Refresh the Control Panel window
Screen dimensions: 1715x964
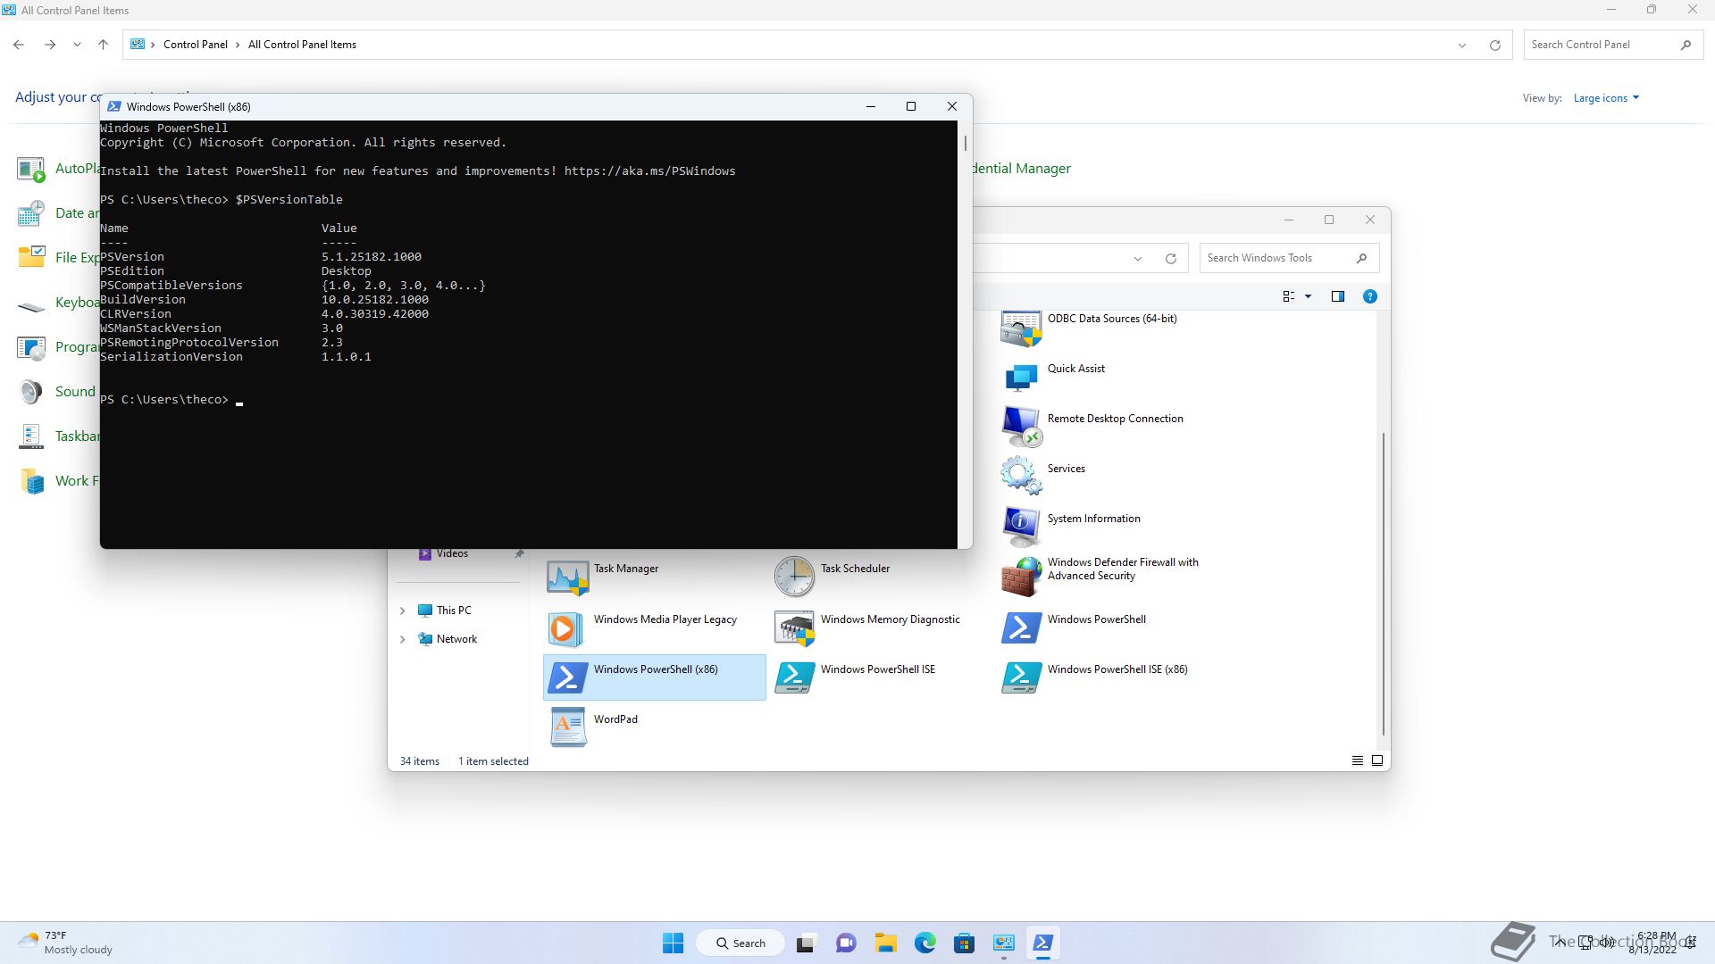(x=1494, y=45)
